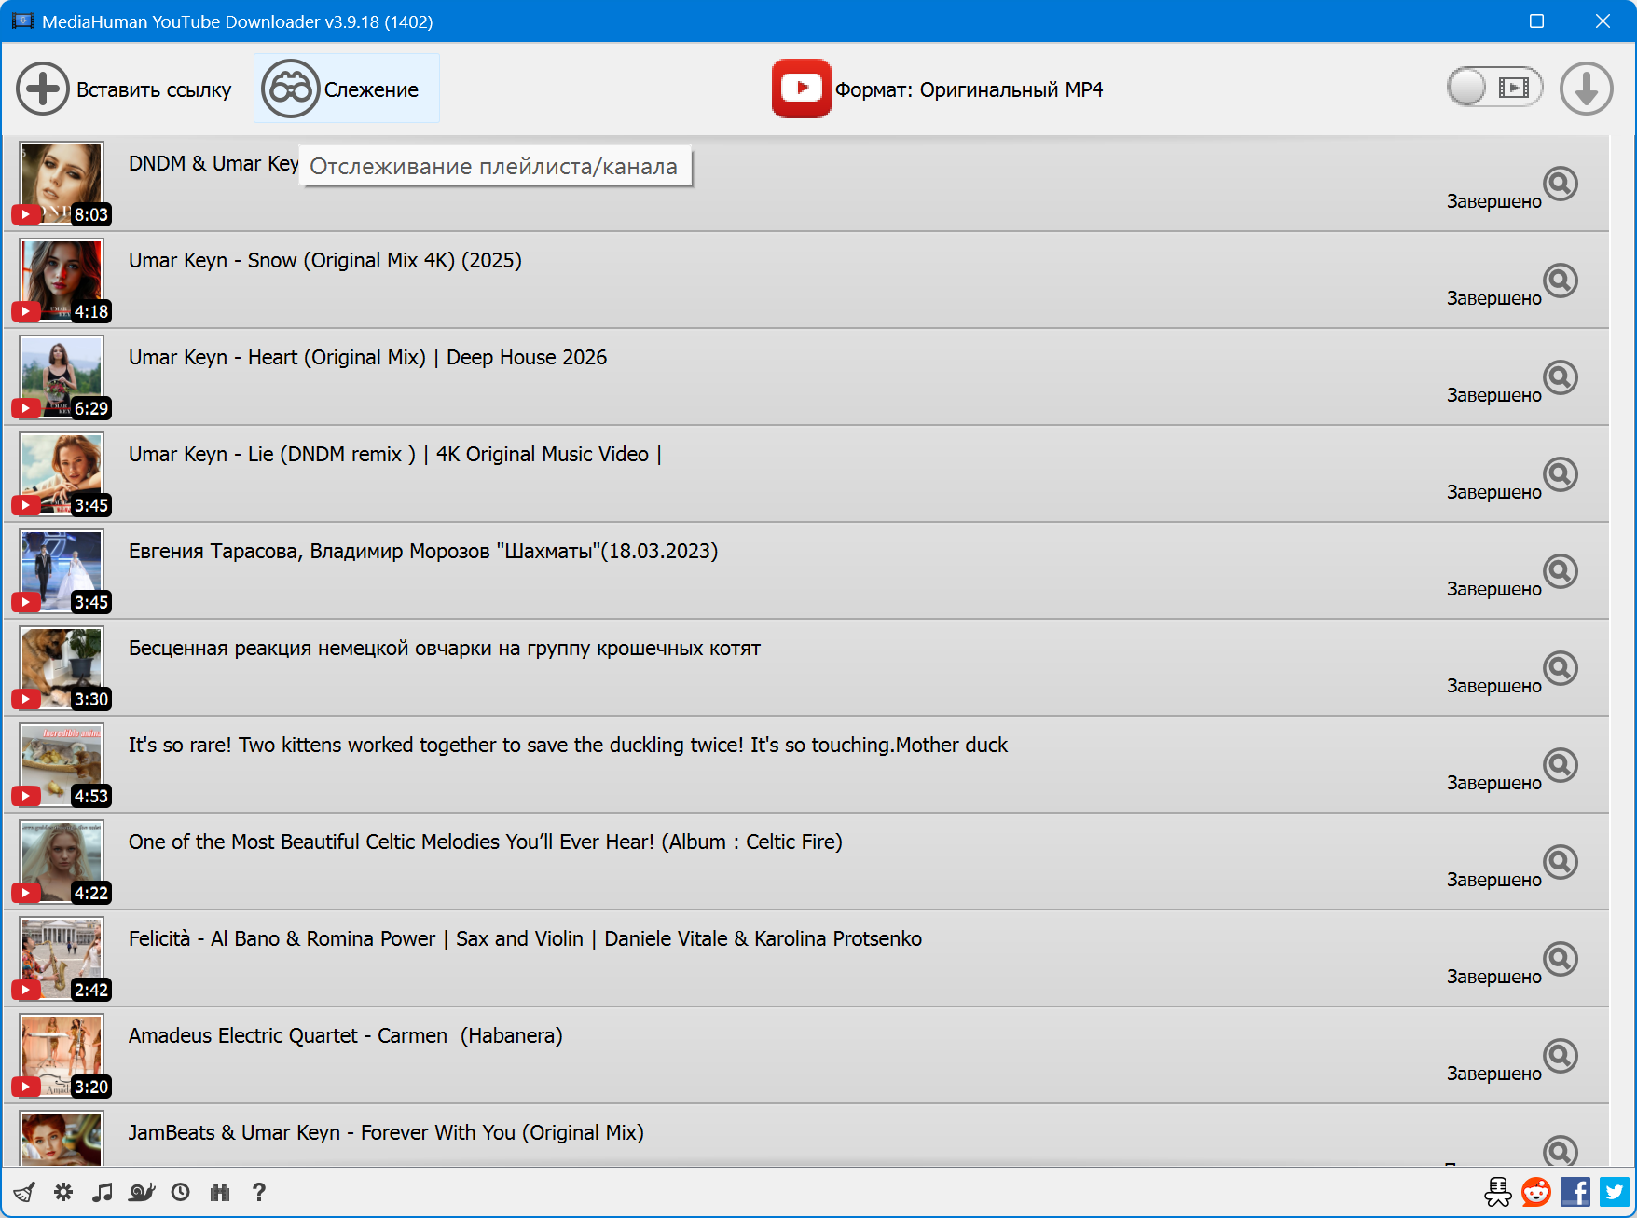Image resolution: width=1637 pixels, height=1218 pixels.
Task: Click the broom clear list icon
Action: pyautogui.click(x=24, y=1192)
